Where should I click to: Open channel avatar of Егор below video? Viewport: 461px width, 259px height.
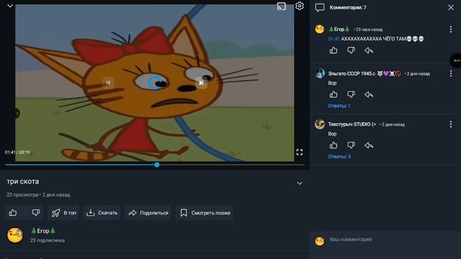pos(15,235)
